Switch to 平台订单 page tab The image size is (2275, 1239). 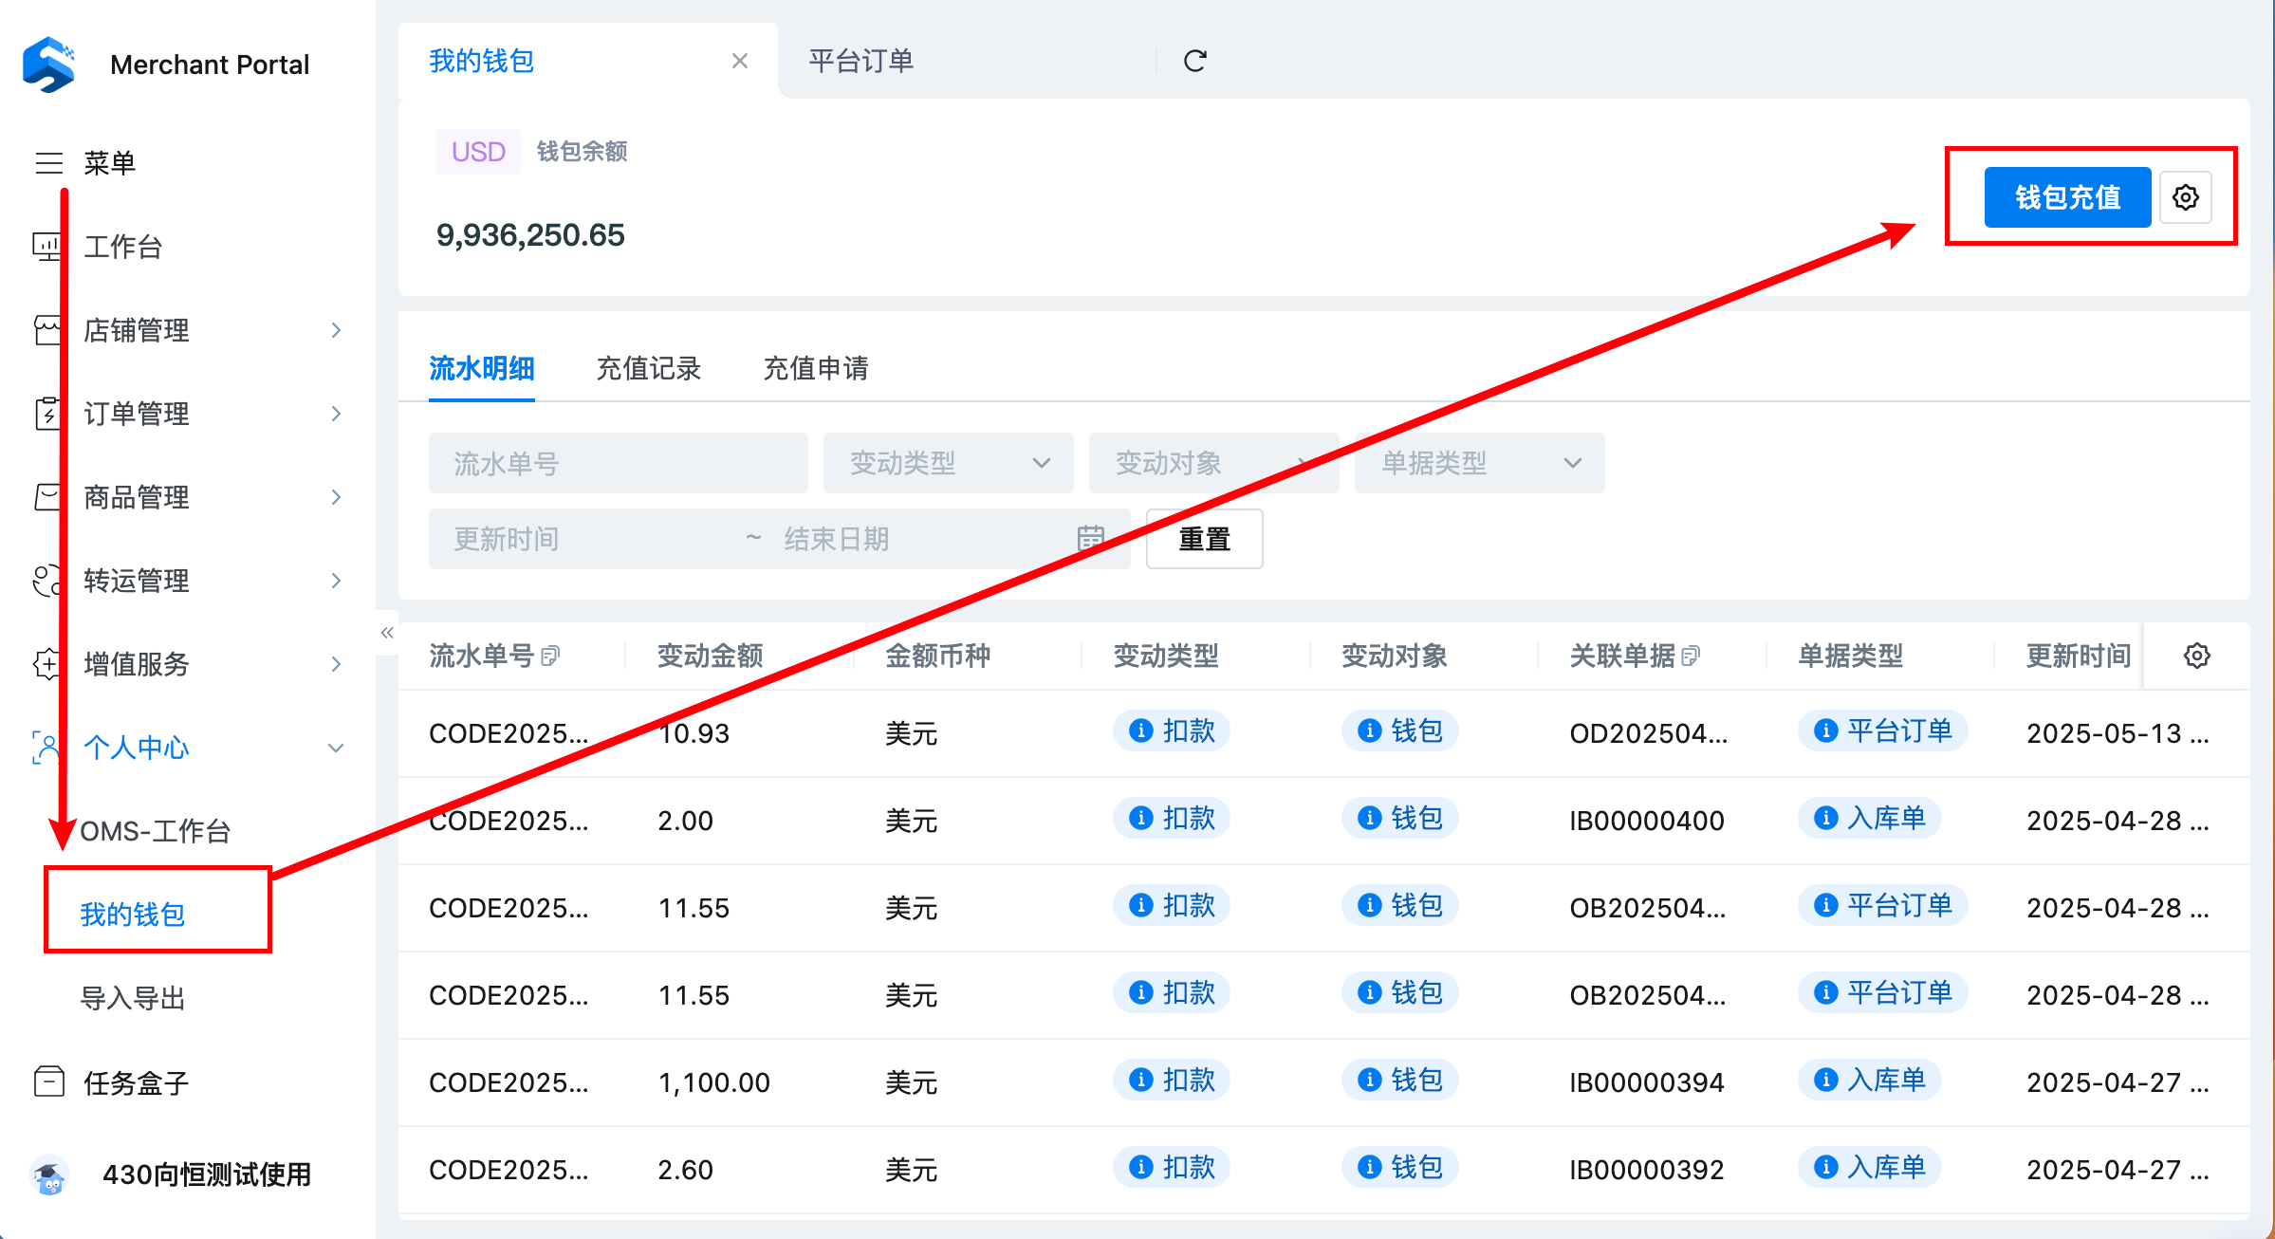(860, 62)
